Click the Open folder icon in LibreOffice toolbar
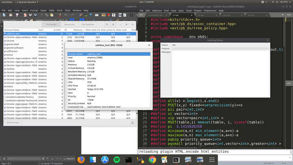The height and width of the screenshot is (165, 293). point(11,15)
